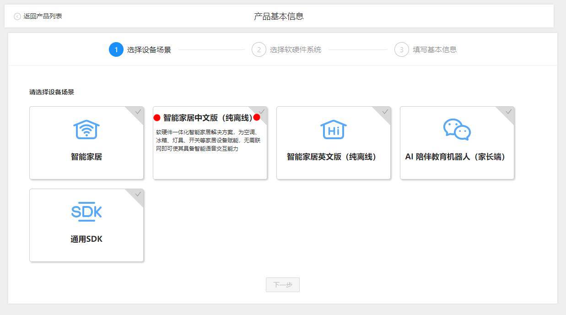Click the 产品基本信息 page title
Viewport: 566px width, 315px height.
point(279,16)
